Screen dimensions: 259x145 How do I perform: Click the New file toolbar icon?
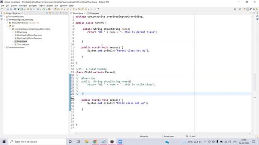coord(2,9)
